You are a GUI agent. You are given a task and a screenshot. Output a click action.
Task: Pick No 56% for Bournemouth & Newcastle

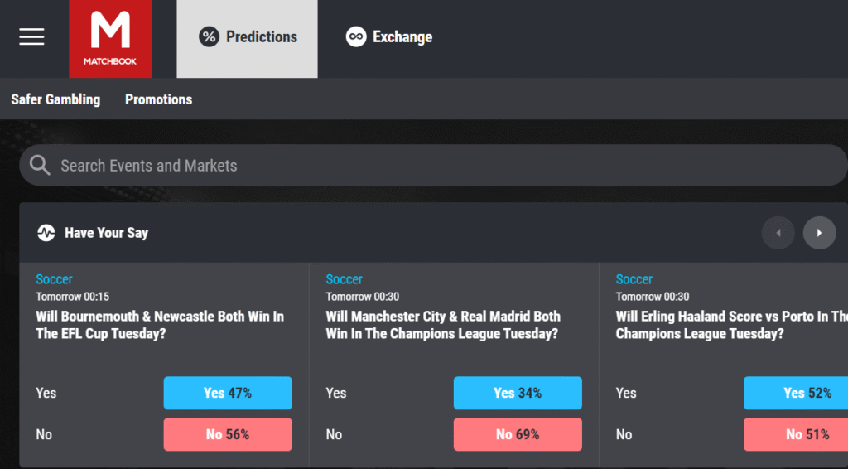coord(228,434)
